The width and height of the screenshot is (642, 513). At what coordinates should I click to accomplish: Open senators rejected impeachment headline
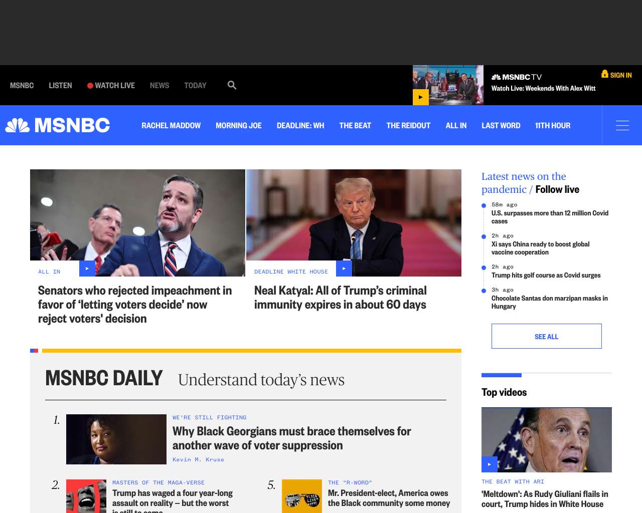point(135,305)
